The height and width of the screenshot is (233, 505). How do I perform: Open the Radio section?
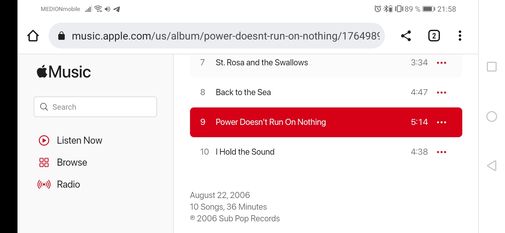click(68, 184)
